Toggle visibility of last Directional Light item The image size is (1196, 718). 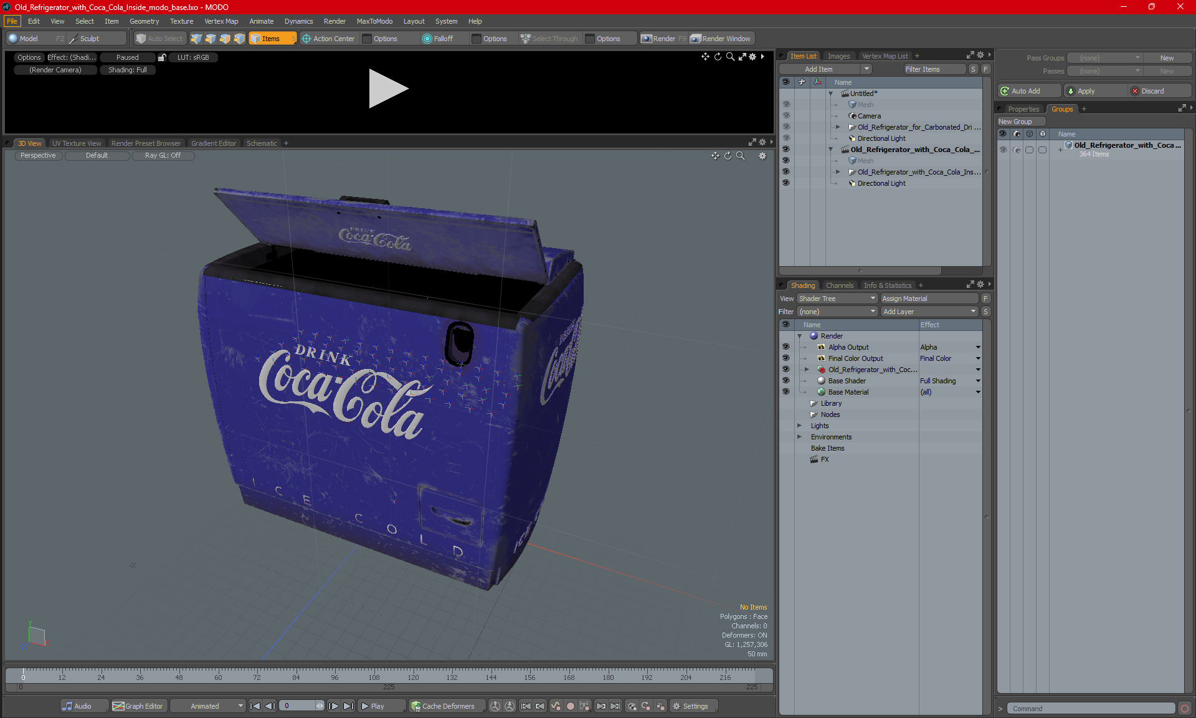point(786,183)
